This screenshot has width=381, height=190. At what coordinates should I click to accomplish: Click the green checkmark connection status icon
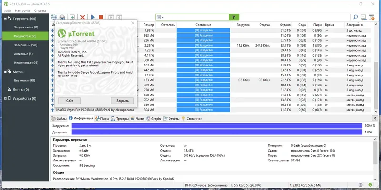370,185
